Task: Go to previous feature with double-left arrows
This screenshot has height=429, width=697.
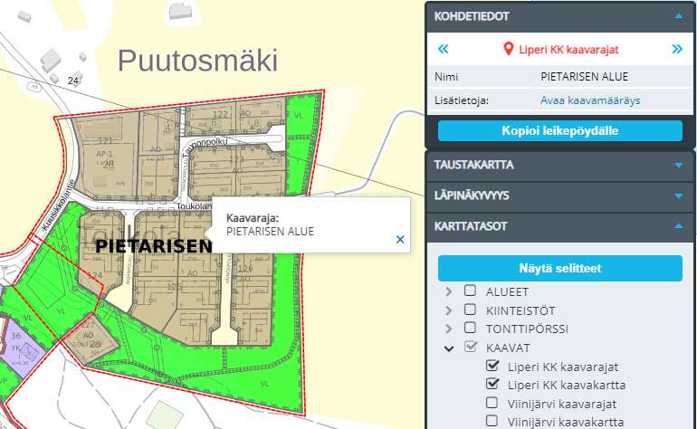Action: [444, 49]
